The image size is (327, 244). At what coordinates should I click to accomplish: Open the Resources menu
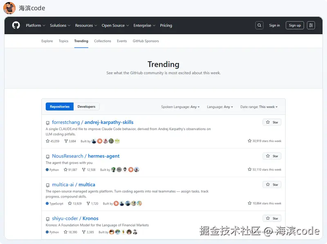[x=84, y=25]
